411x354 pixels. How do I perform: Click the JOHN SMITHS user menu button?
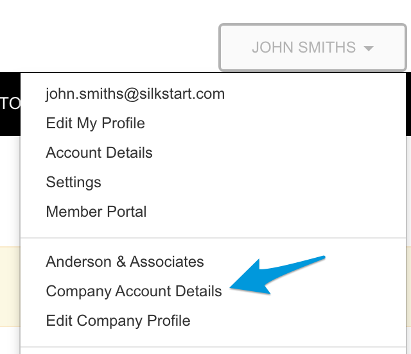coord(312,47)
